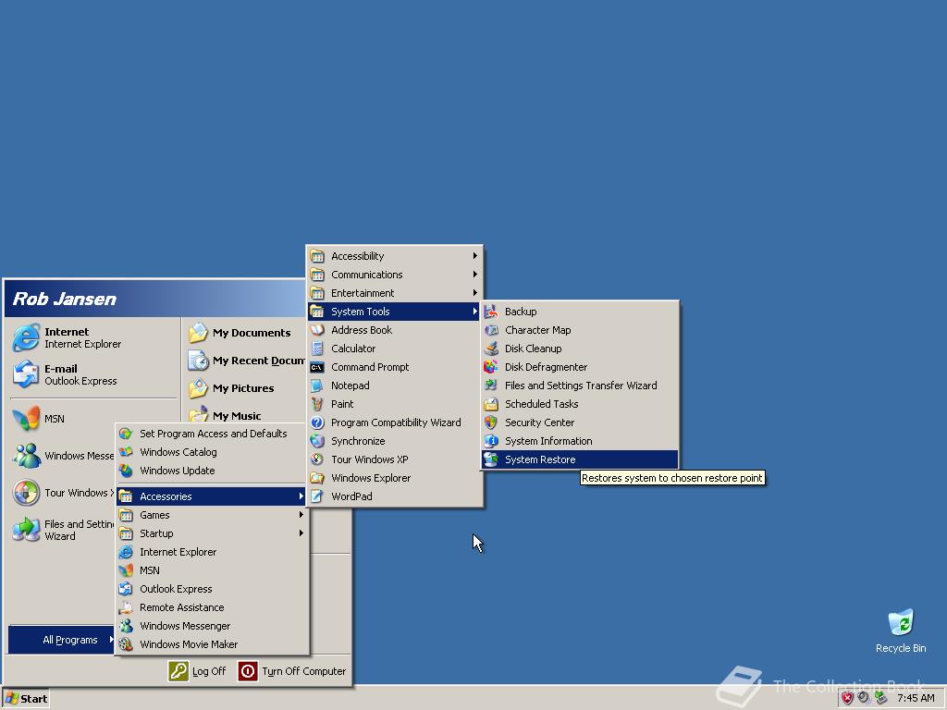Open pinned Internet Explorer item
This screenshot has height=710, width=947.
[93, 337]
